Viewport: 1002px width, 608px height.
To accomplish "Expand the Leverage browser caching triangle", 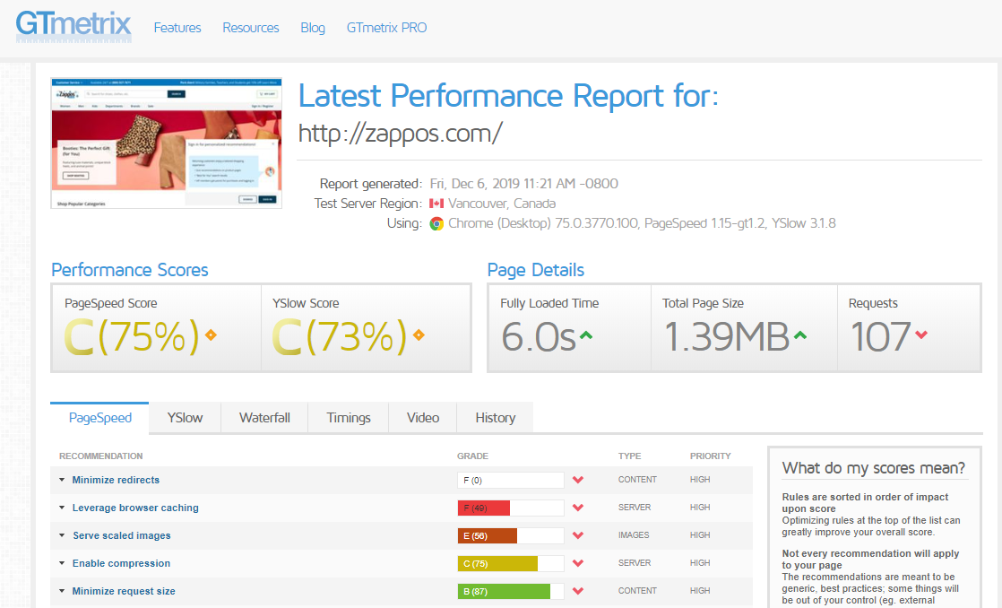I will (62, 508).
